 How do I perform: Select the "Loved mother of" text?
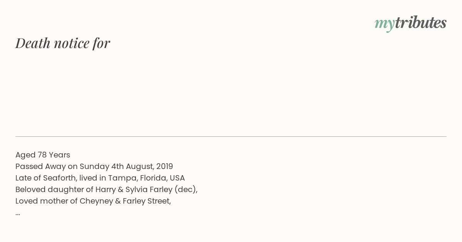(47, 201)
